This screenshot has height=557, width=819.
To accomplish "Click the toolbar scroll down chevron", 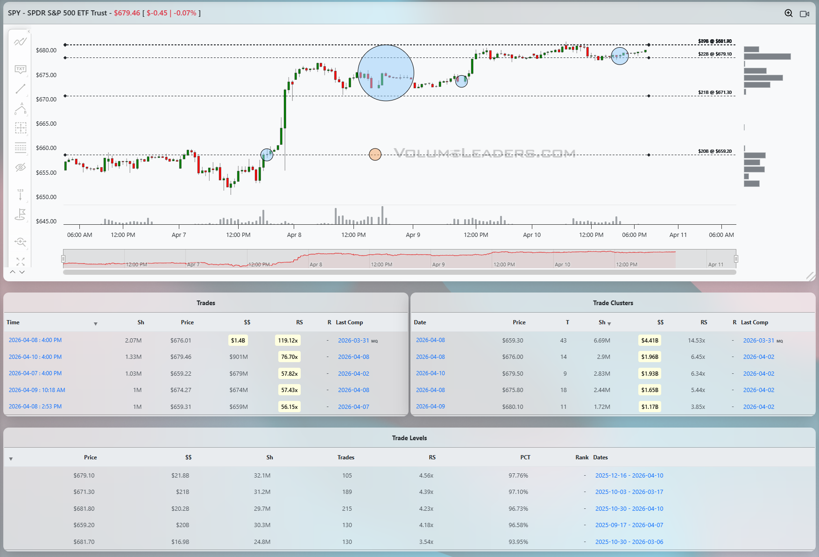I will click(22, 271).
